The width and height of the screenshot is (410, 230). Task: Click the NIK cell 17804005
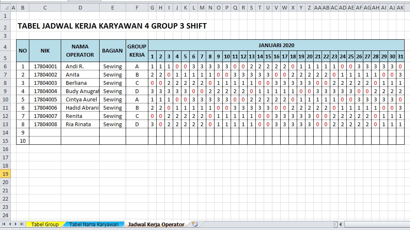pyautogui.click(x=45, y=99)
